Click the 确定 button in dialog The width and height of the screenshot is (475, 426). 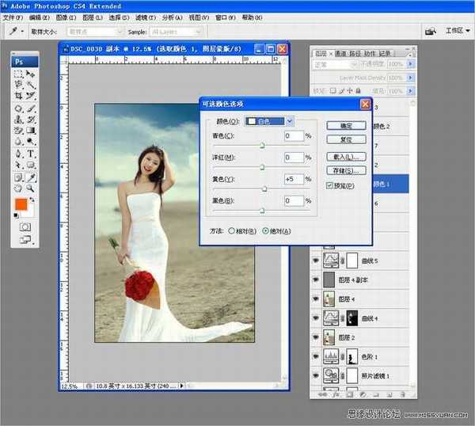[346, 126]
